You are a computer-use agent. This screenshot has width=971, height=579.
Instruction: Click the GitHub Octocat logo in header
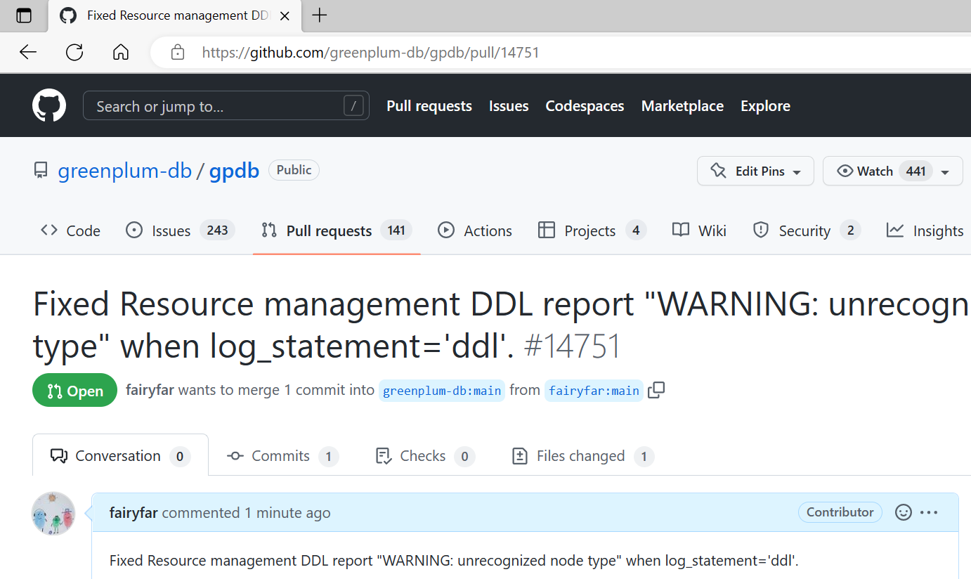click(49, 106)
